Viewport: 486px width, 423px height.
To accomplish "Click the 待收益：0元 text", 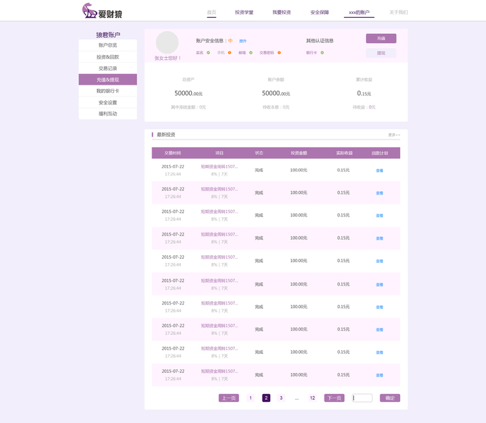I will [x=364, y=107].
